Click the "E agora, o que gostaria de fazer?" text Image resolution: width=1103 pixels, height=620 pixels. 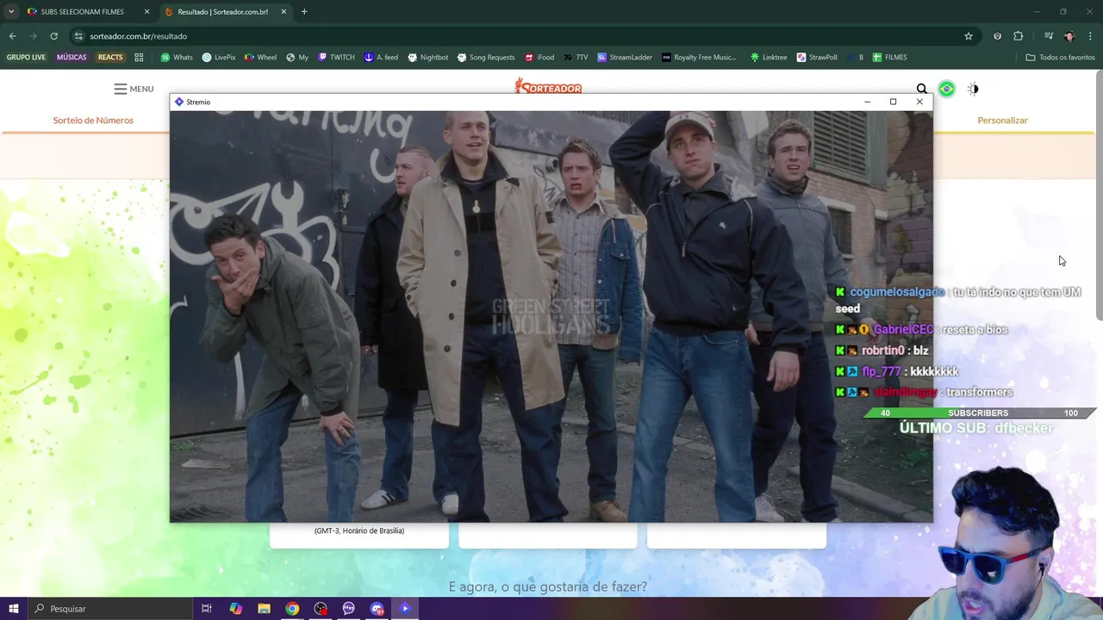click(548, 586)
